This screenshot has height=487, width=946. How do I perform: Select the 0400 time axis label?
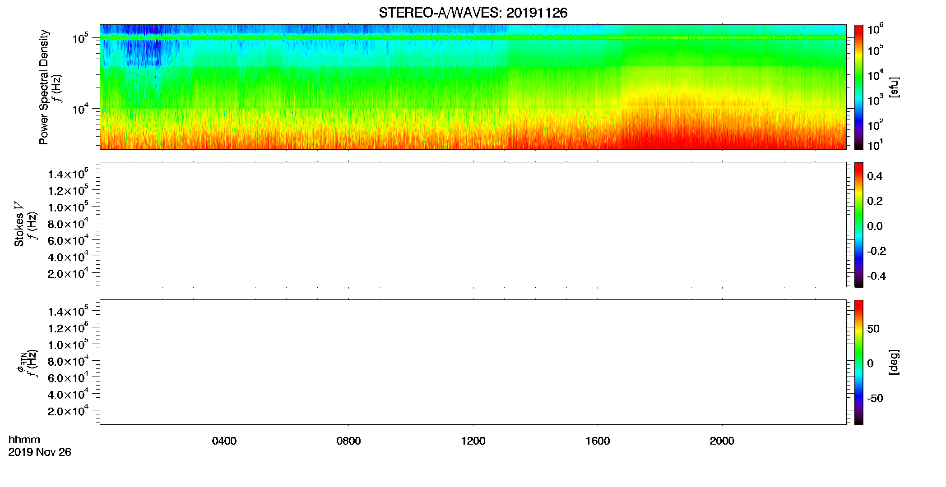(224, 441)
